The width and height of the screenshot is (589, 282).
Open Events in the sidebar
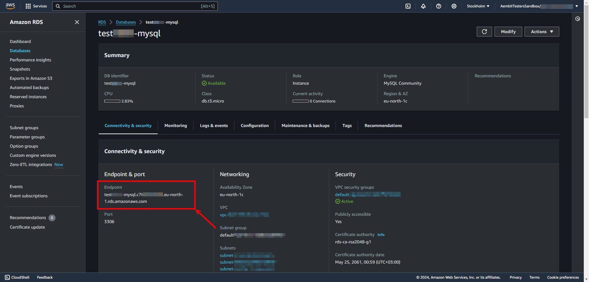tap(16, 187)
